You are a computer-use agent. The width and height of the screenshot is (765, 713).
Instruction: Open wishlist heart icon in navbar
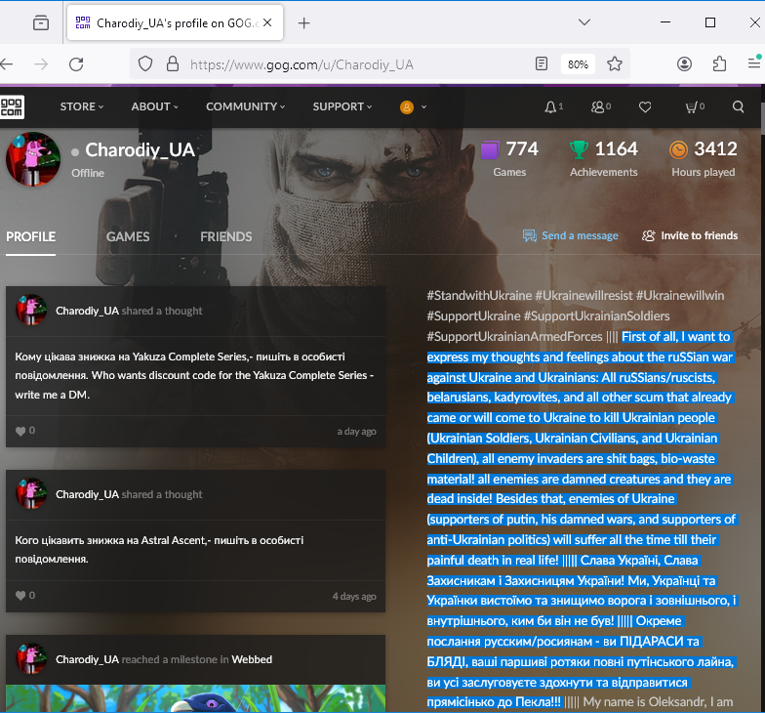(645, 107)
